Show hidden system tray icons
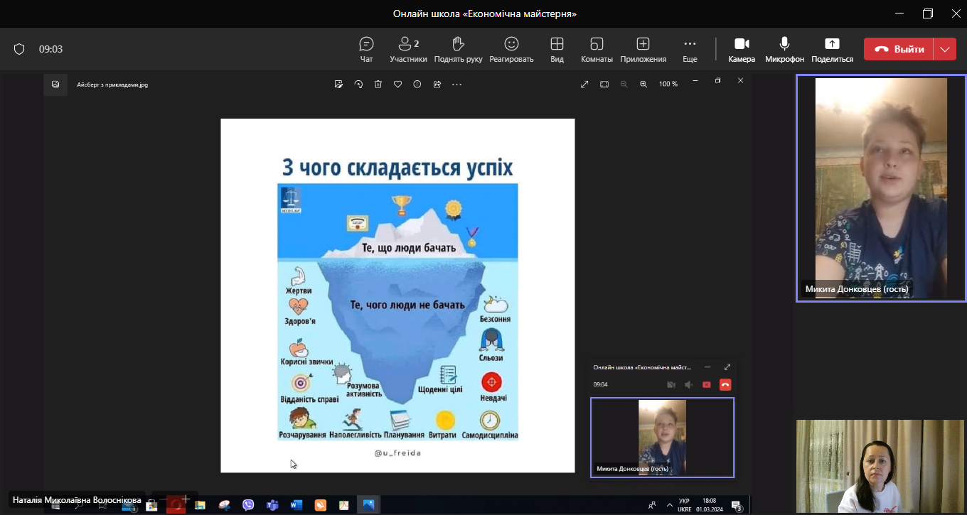967x515 pixels. (x=669, y=505)
